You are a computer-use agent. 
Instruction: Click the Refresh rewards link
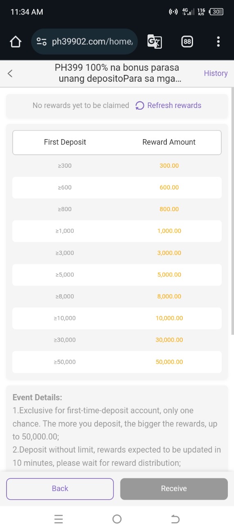(174, 106)
